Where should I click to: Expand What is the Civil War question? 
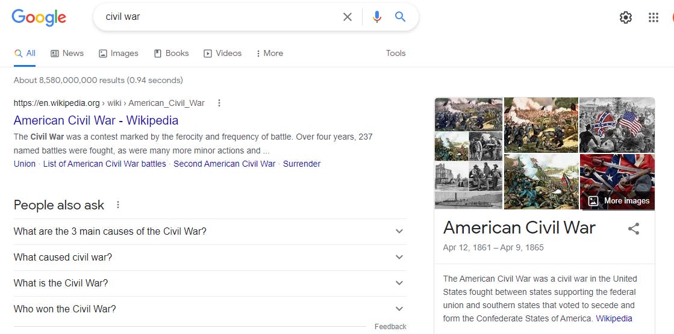click(210, 283)
